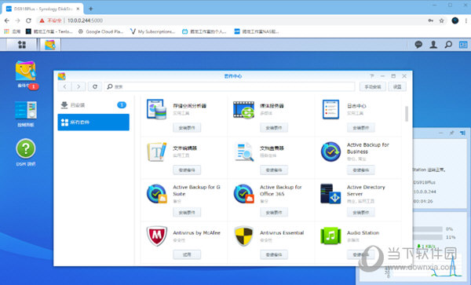Minimize the widget panel behind Package Center
Viewport: 471px width, 285px height.
pyautogui.click(x=440, y=133)
